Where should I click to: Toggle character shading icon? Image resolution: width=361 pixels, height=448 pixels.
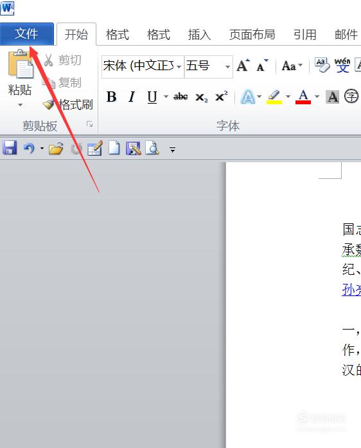333,97
